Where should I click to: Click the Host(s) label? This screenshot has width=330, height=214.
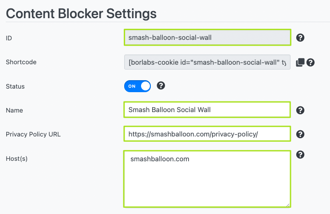16,159
